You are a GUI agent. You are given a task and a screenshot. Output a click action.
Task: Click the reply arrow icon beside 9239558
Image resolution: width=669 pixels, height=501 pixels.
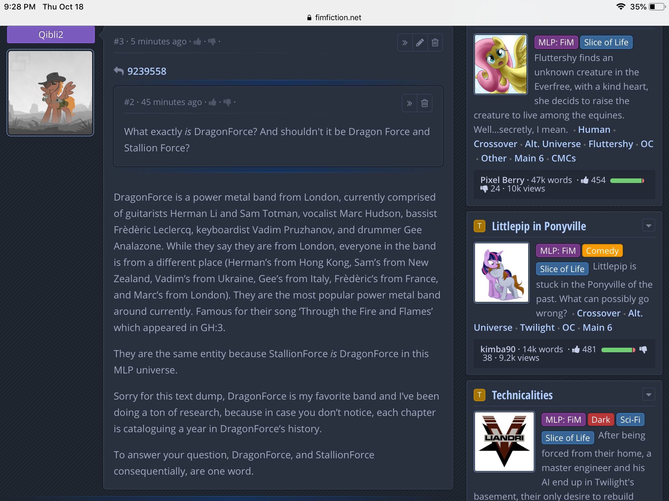[x=119, y=71]
